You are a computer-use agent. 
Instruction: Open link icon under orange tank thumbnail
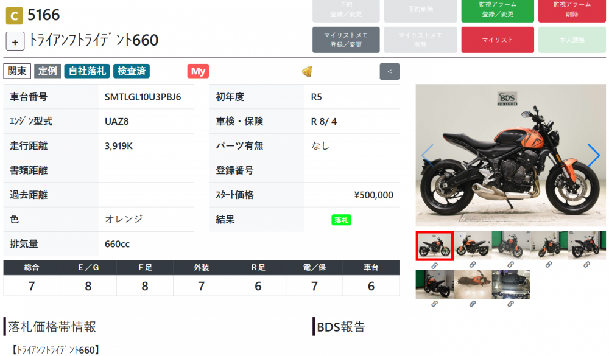473,304
